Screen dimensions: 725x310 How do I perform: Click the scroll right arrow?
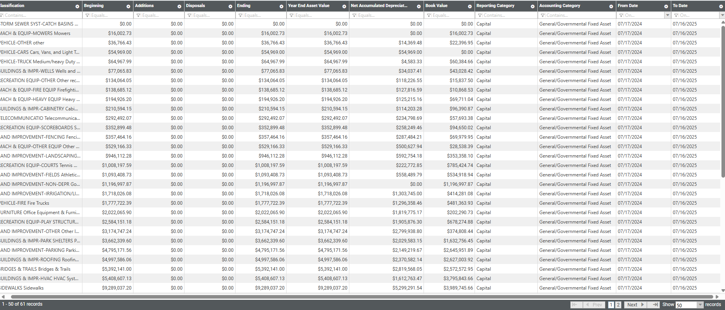tap(717, 297)
